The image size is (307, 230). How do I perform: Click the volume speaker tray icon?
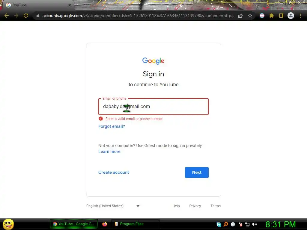[x=254, y=224]
